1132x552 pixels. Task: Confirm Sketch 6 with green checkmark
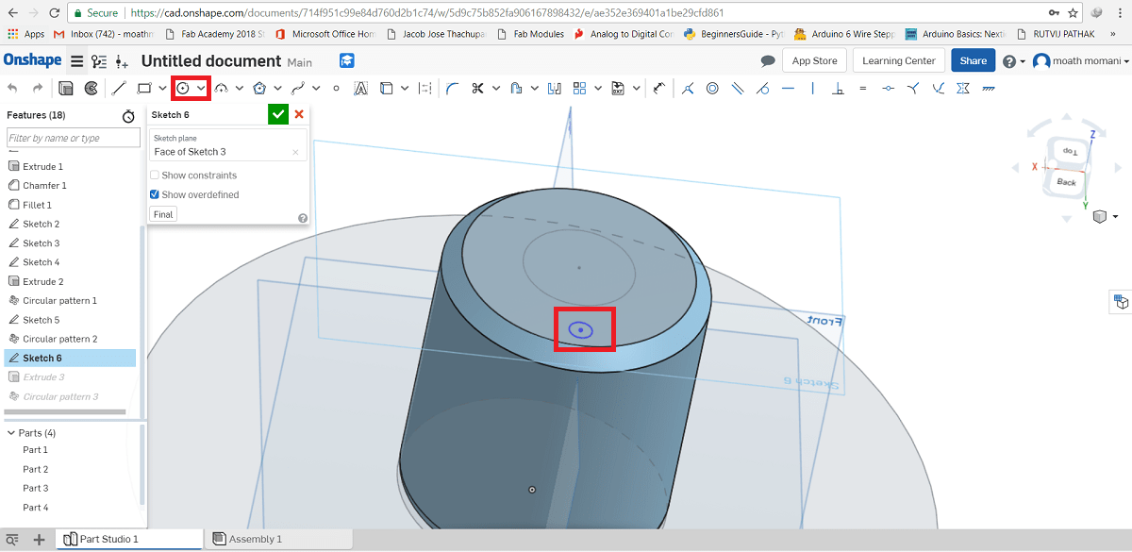point(277,114)
